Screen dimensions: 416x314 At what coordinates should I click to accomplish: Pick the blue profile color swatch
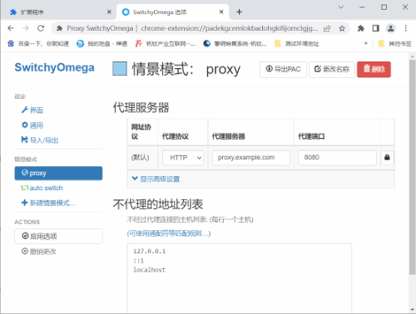[120, 69]
